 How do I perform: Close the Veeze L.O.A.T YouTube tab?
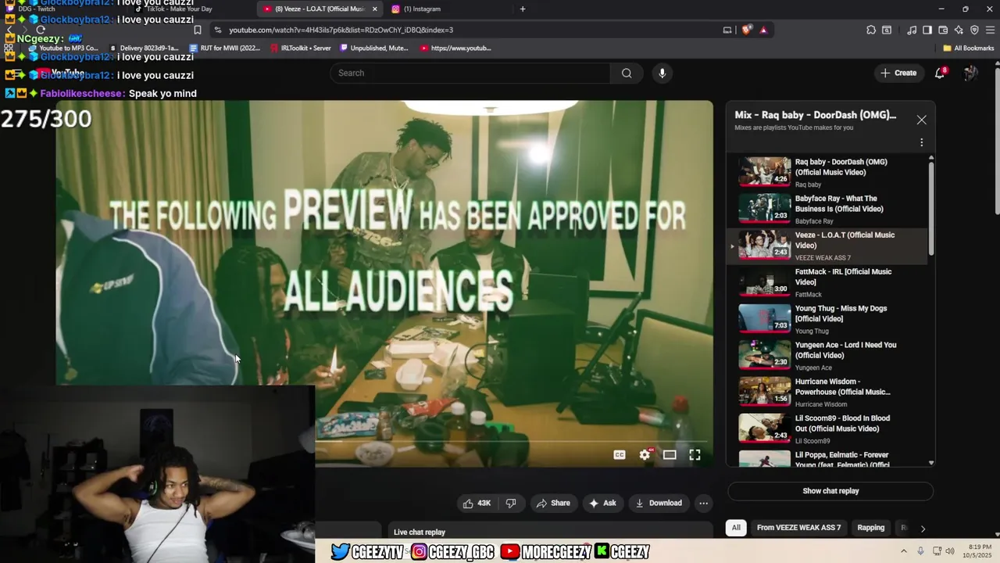pos(375,9)
